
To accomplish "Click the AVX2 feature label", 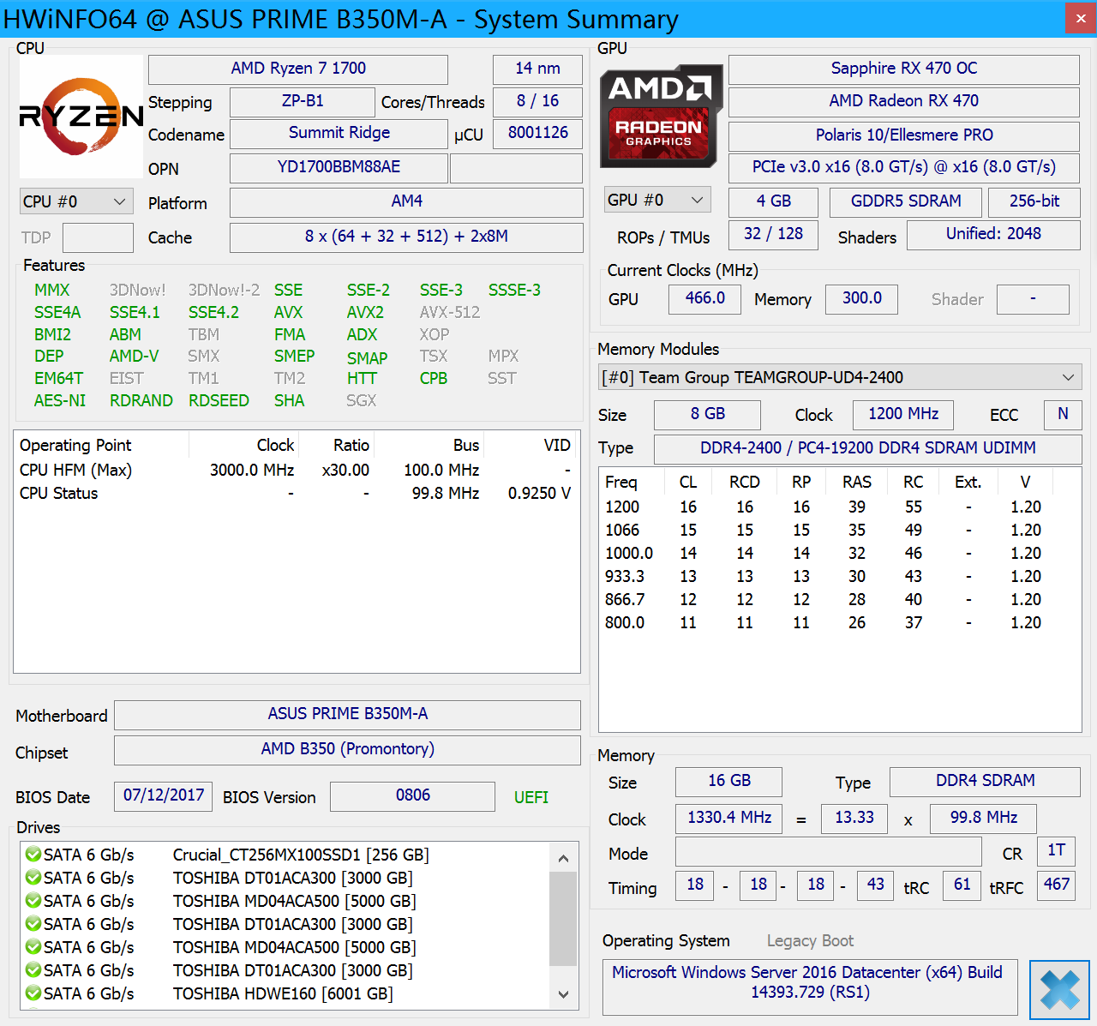I will pos(365,312).
